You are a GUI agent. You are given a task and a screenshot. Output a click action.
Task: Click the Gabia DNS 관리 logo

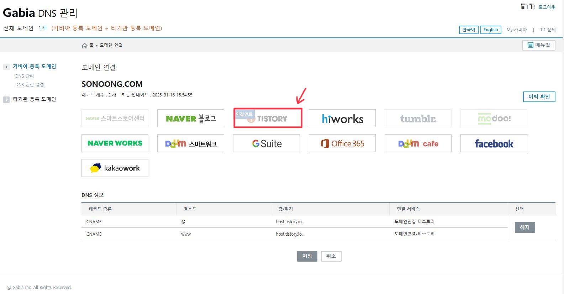pos(40,13)
